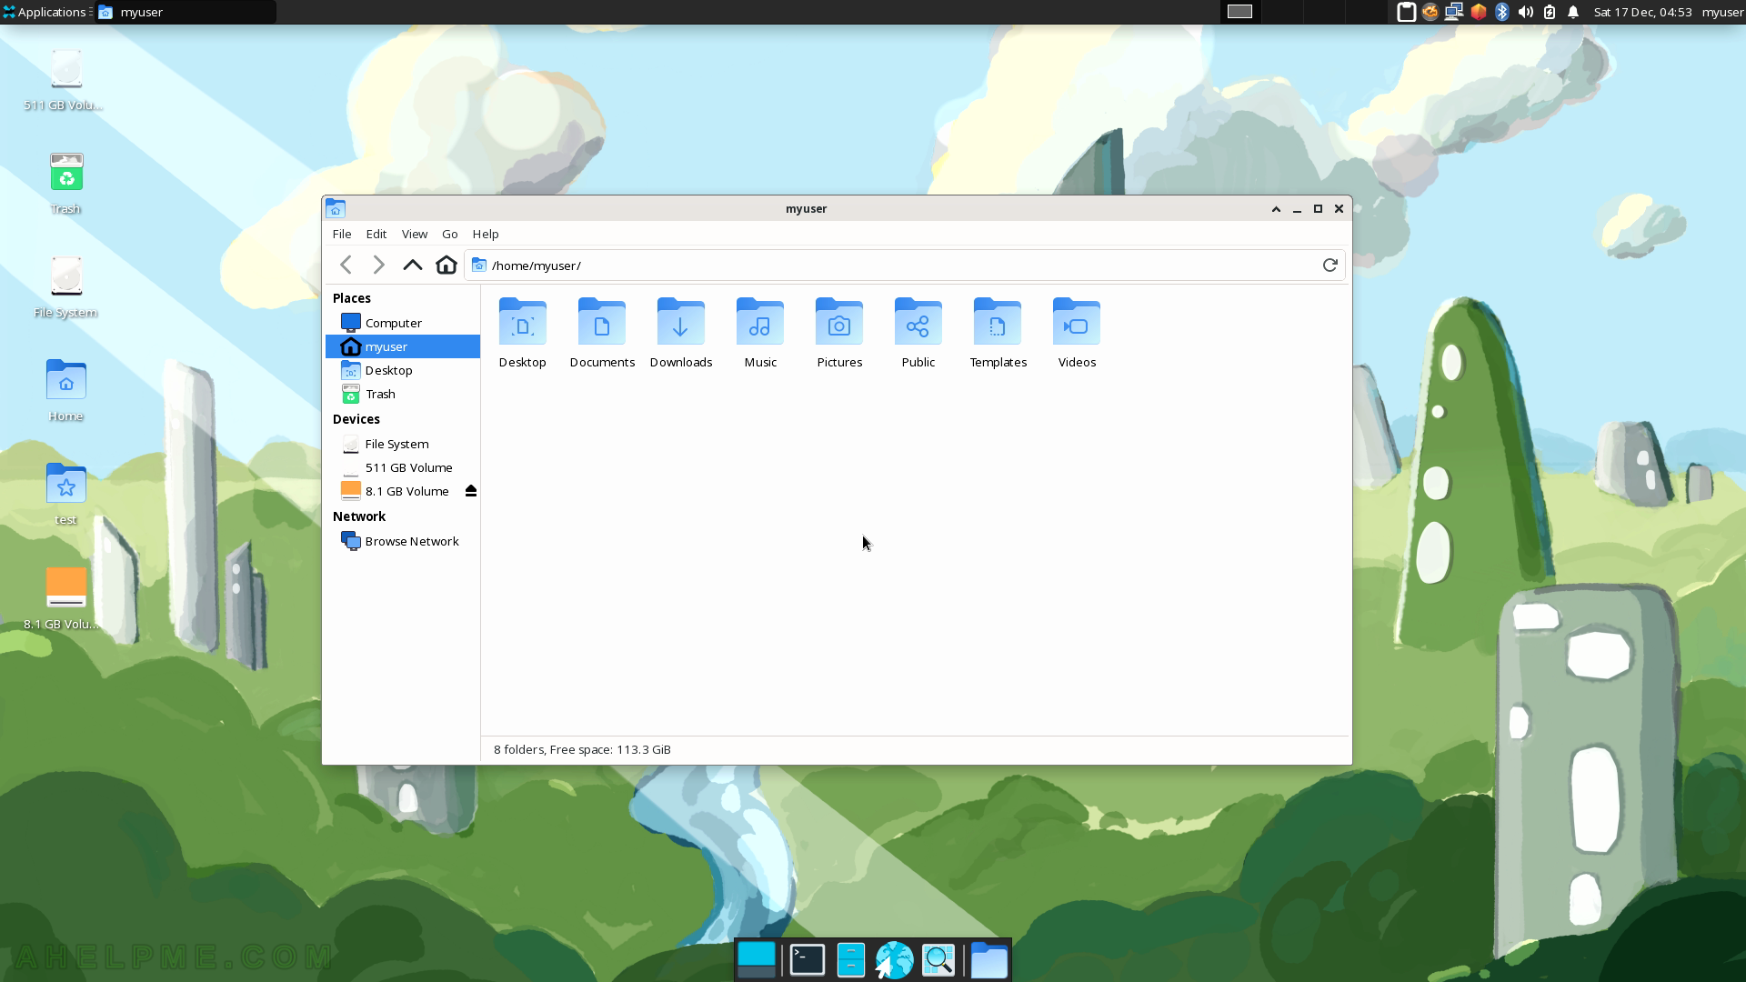This screenshot has height=982, width=1746.
Task: Select Computer in Places sidebar
Action: tap(403, 323)
